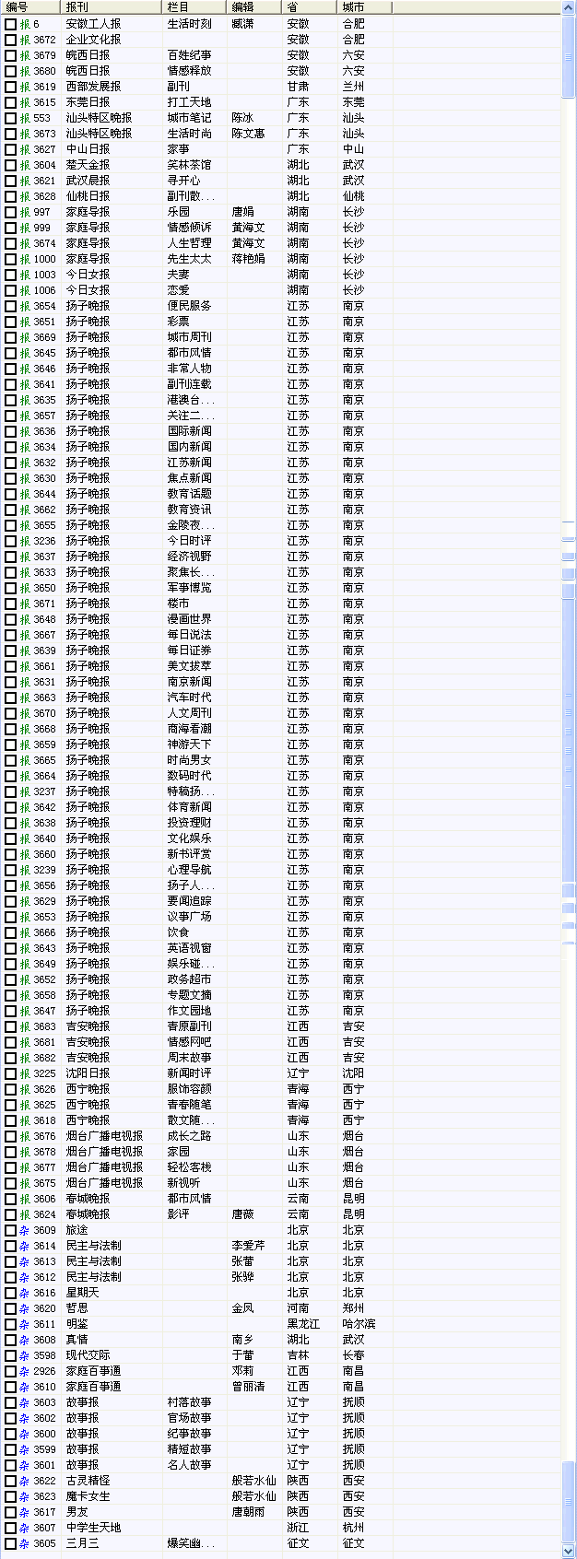
Task: Click the 报 icon in row 3606
Action: tap(25, 1199)
